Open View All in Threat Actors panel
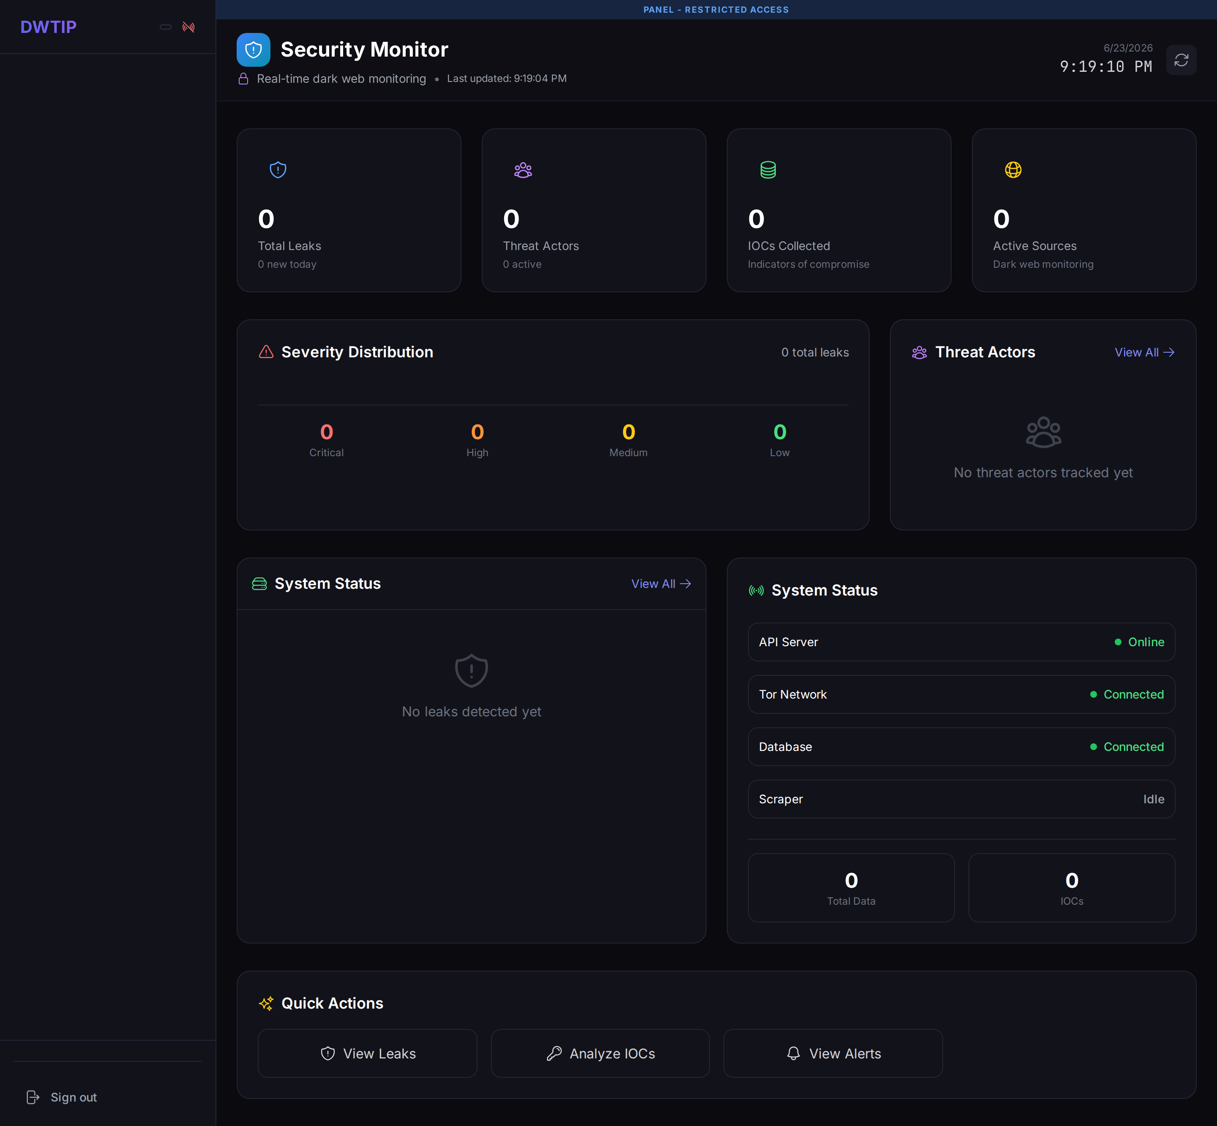Screen dimensions: 1217x1126 (x=1144, y=352)
